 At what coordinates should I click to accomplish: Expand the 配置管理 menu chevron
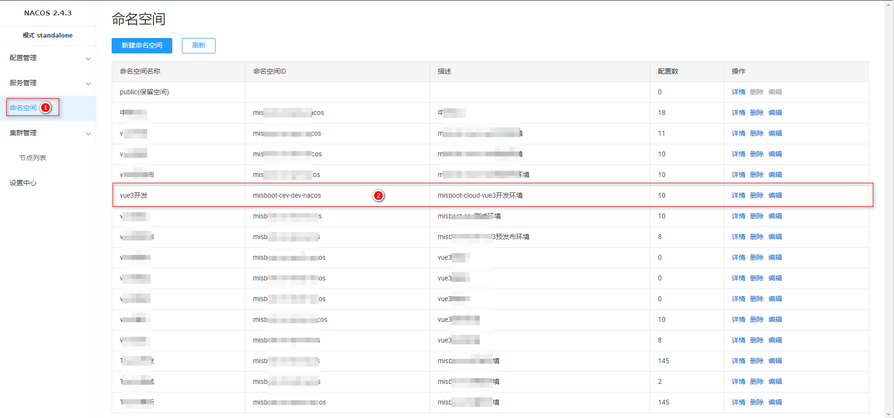pyautogui.click(x=88, y=59)
